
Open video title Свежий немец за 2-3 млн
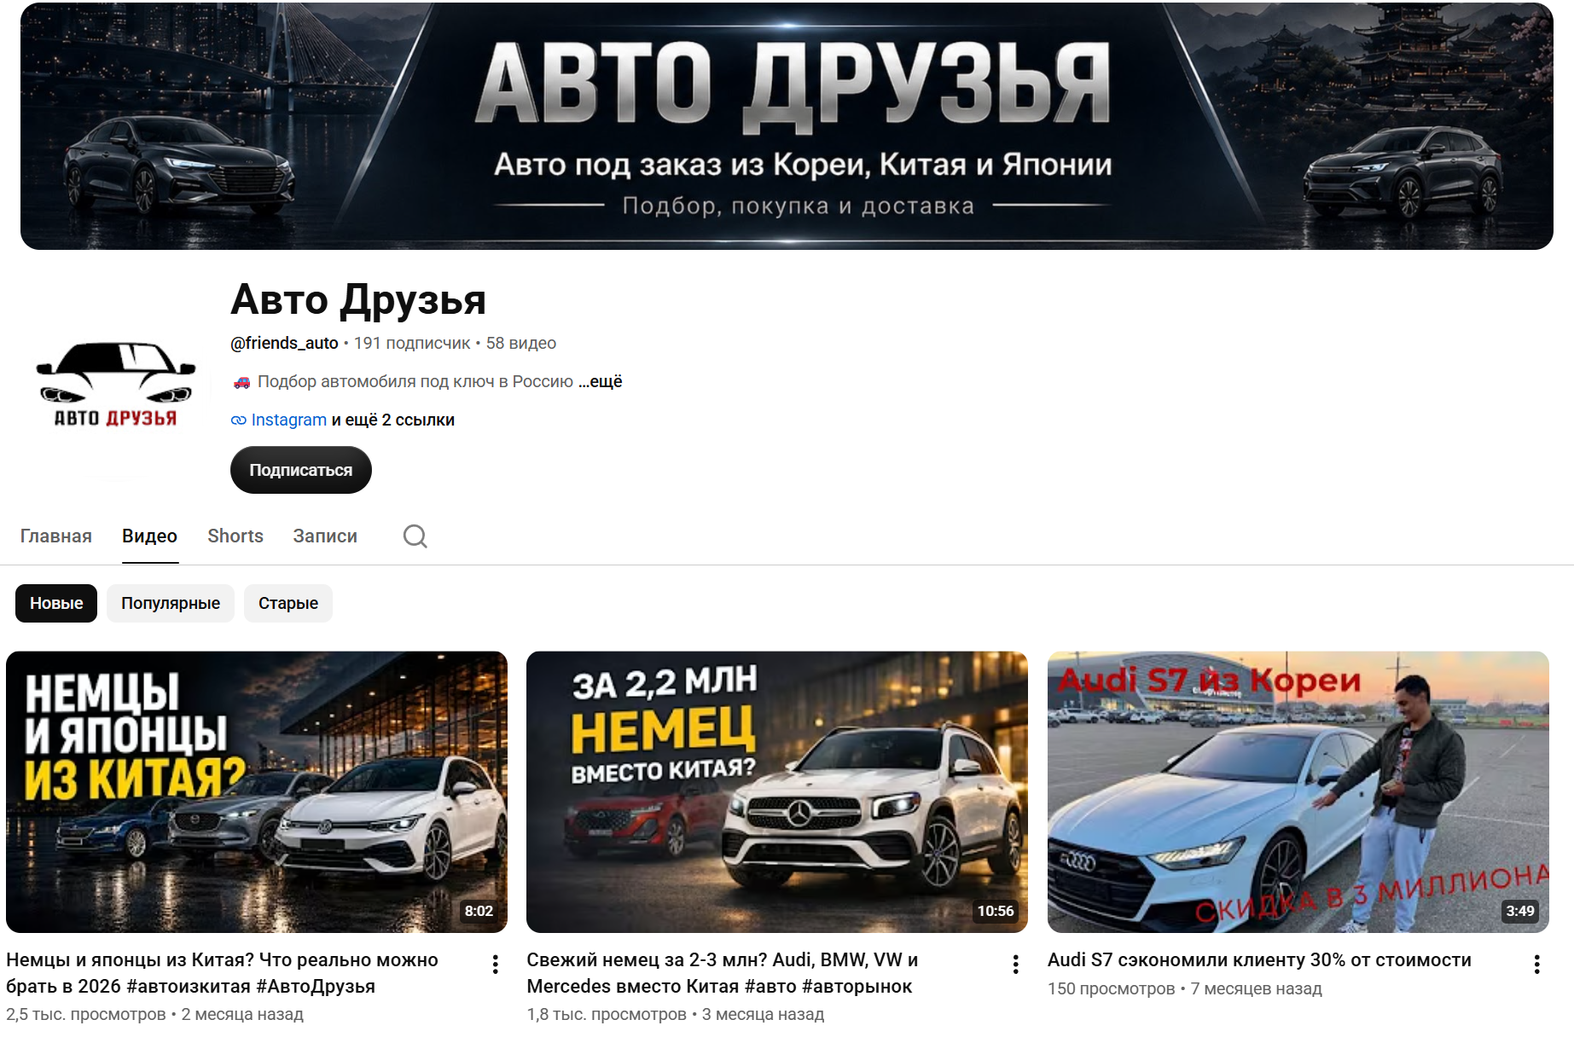pyautogui.click(x=723, y=973)
